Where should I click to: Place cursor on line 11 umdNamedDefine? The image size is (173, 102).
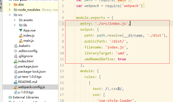click(x=99, y=59)
